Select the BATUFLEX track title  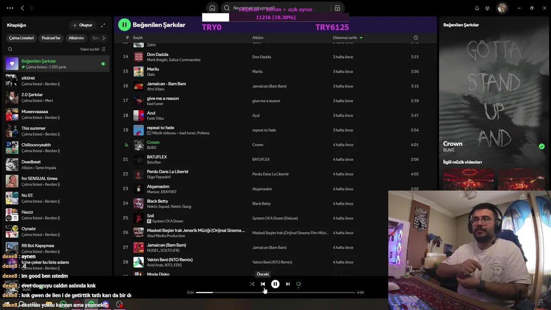pyautogui.click(x=157, y=157)
